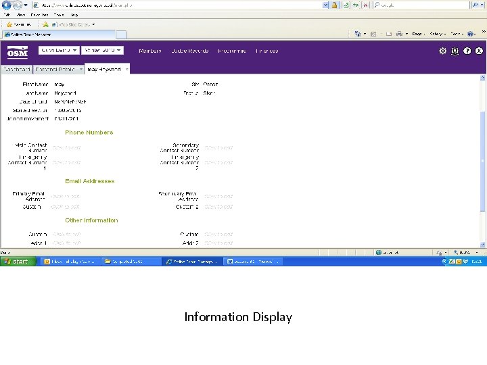
Task: Open the Word document taskbar button
Action: 252,262
